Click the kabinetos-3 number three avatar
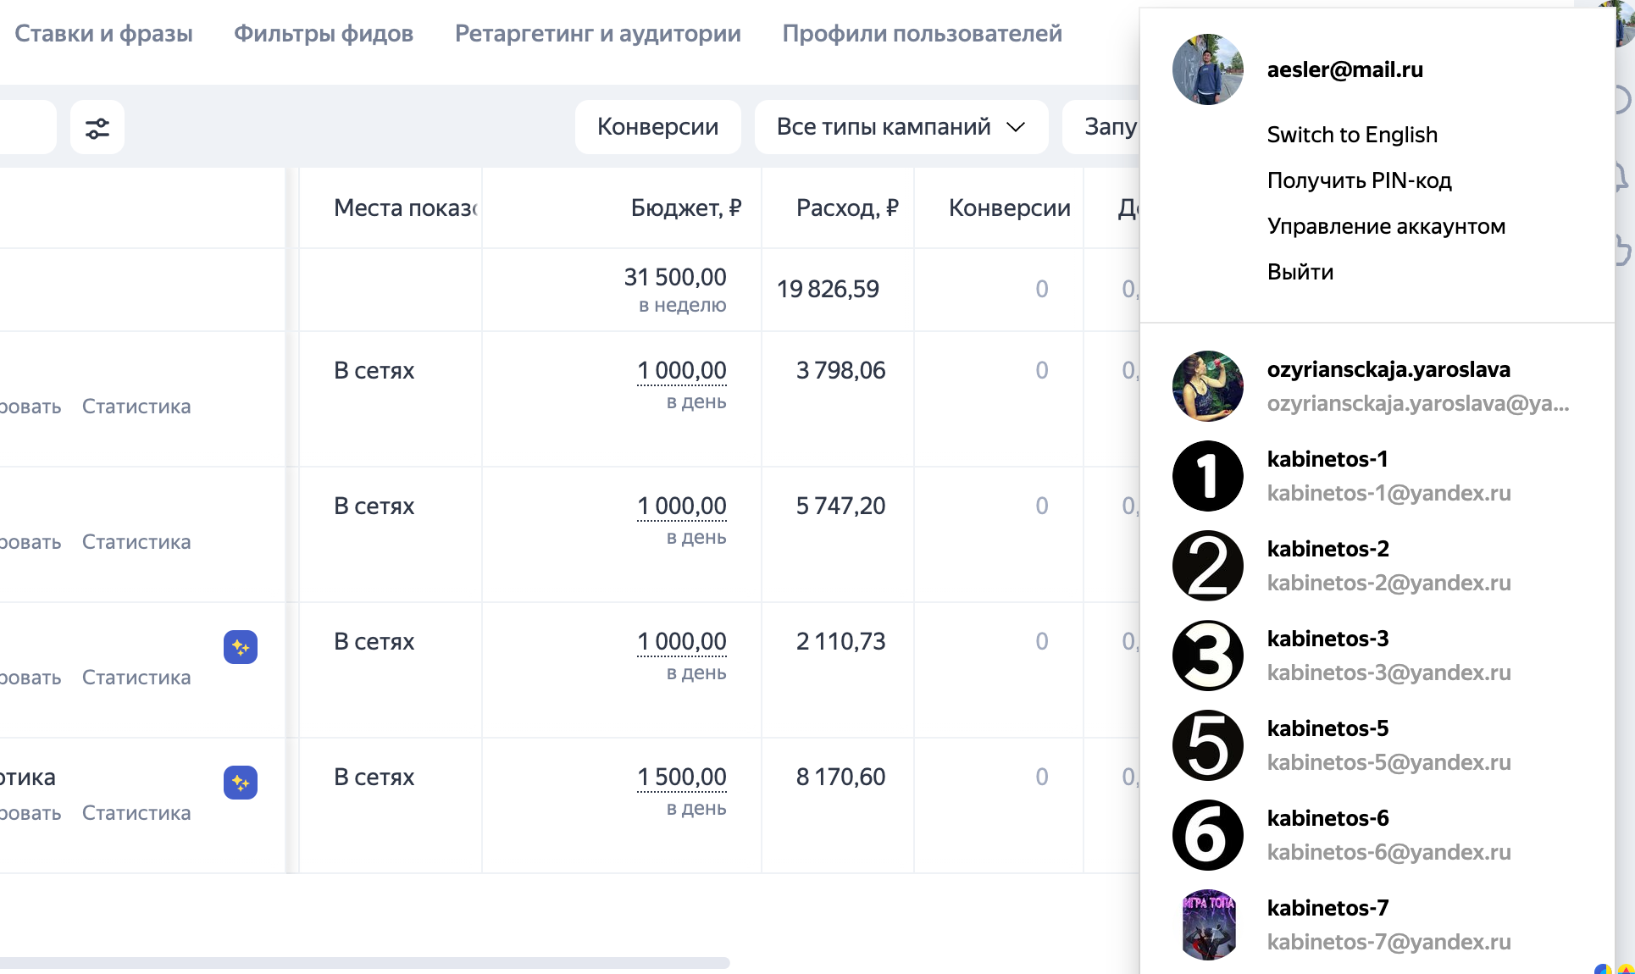 tap(1207, 656)
